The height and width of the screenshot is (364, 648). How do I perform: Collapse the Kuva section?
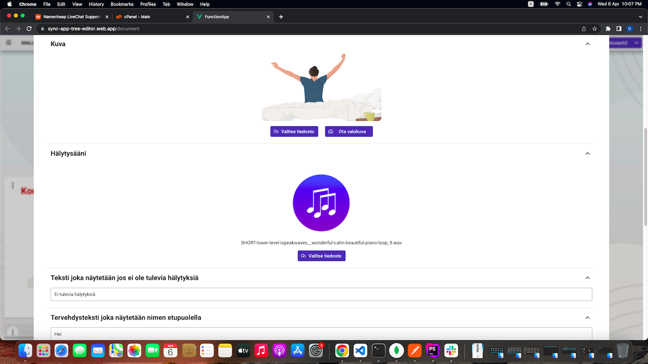click(x=587, y=44)
